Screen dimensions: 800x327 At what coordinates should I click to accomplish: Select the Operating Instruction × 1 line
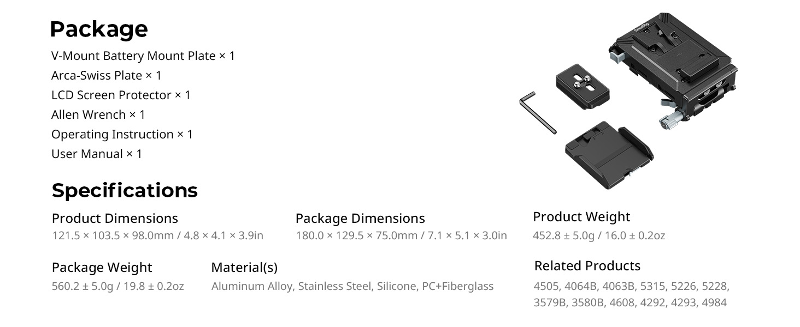point(122,134)
